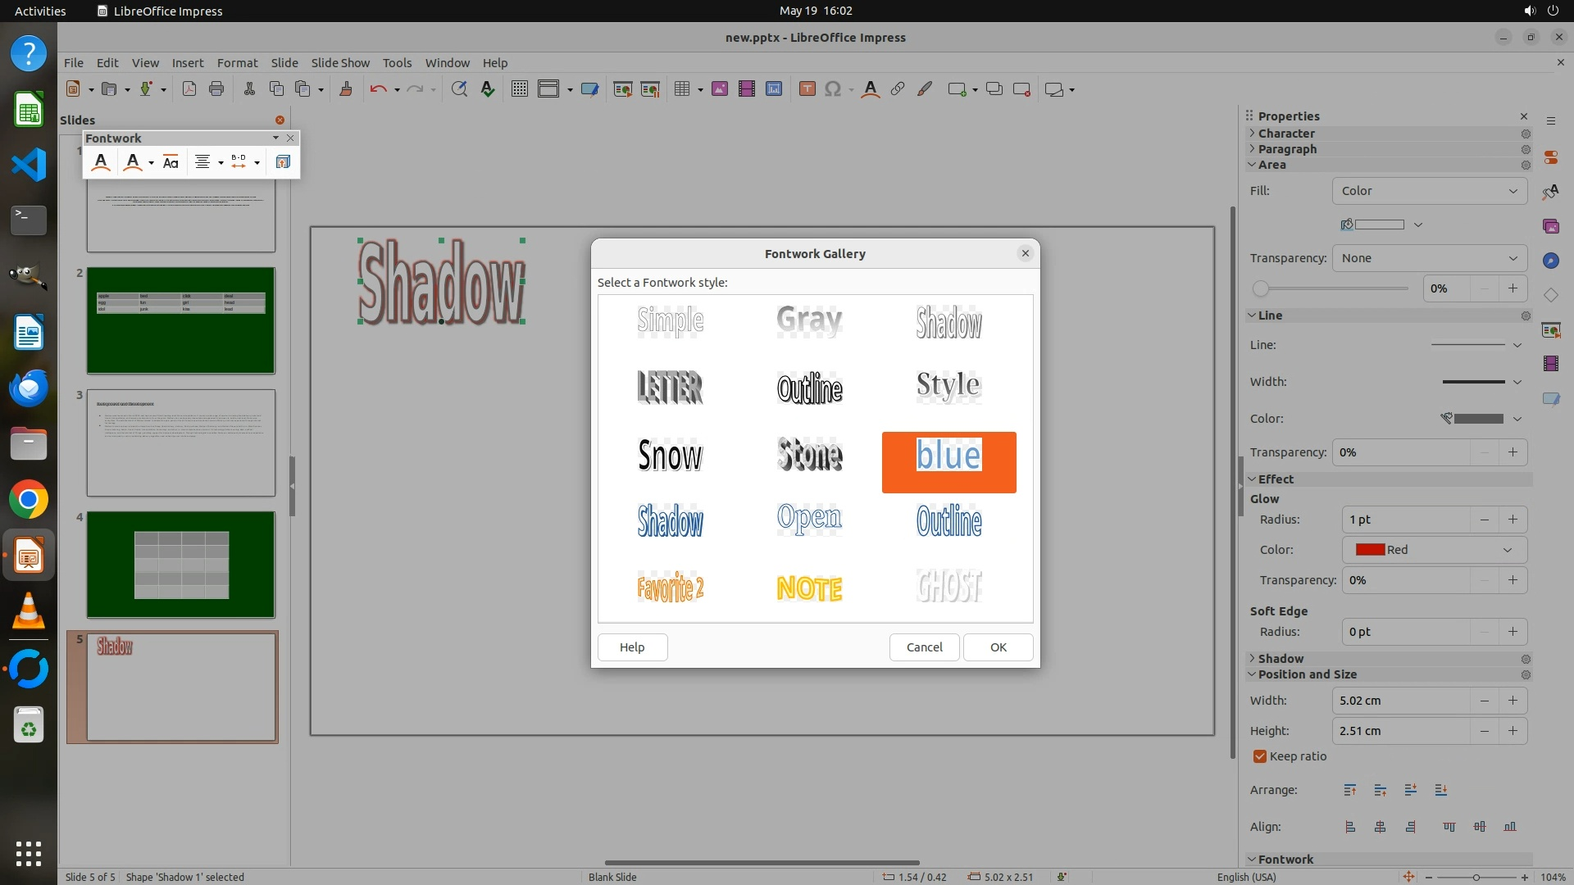Choose the 'GHOST' Fontwork style
This screenshot has width=1574, height=885.
(x=948, y=588)
